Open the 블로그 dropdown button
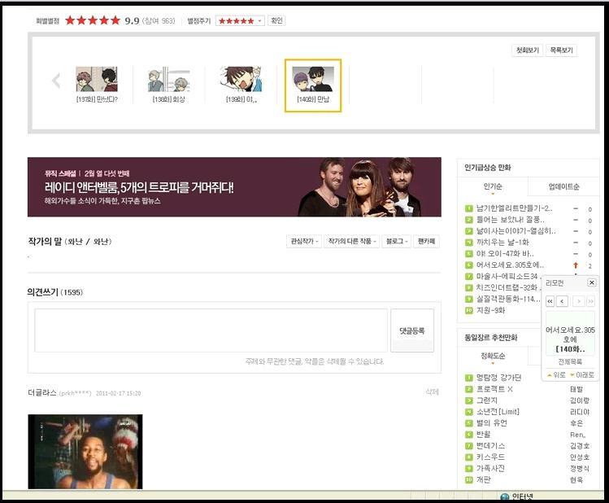Screen dimensions: 609x503 pyautogui.click(x=397, y=242)
